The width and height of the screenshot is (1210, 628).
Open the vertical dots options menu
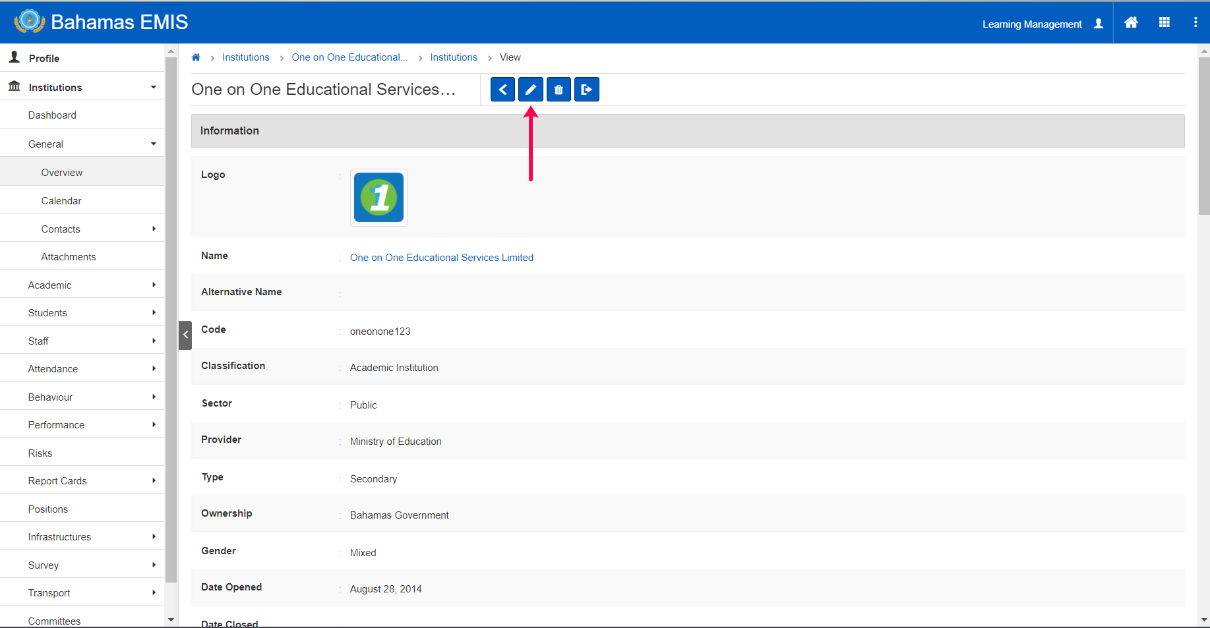(x=1195, y=22)
